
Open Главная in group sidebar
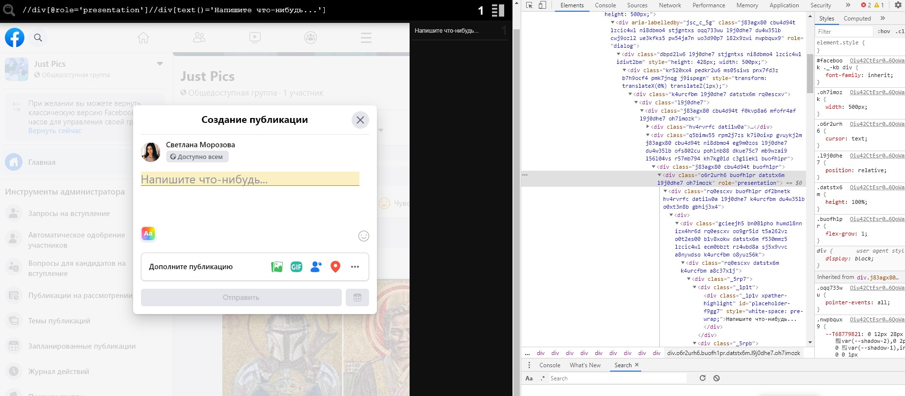(42, 162)
